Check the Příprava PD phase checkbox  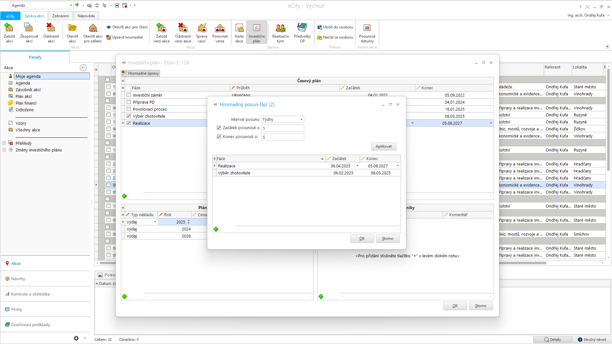tap(129, 102)
